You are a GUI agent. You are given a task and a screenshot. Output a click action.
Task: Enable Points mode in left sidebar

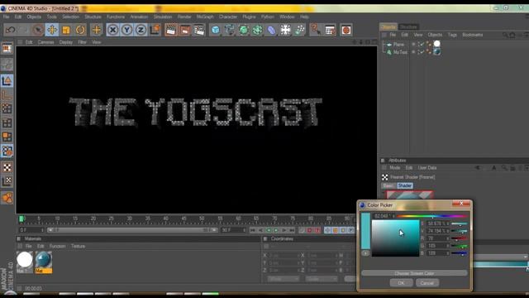point(7,108)
